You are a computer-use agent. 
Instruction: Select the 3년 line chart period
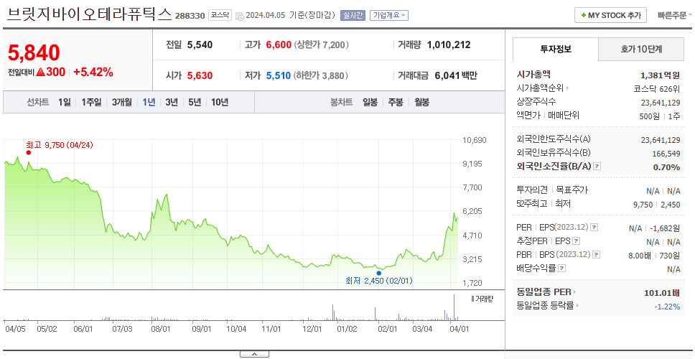click(x=172, y=103)
